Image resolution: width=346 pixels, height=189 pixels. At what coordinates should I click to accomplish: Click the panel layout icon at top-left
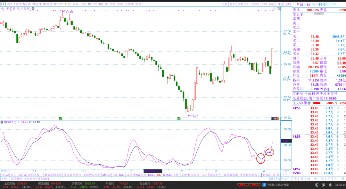(x=3, y=4)
